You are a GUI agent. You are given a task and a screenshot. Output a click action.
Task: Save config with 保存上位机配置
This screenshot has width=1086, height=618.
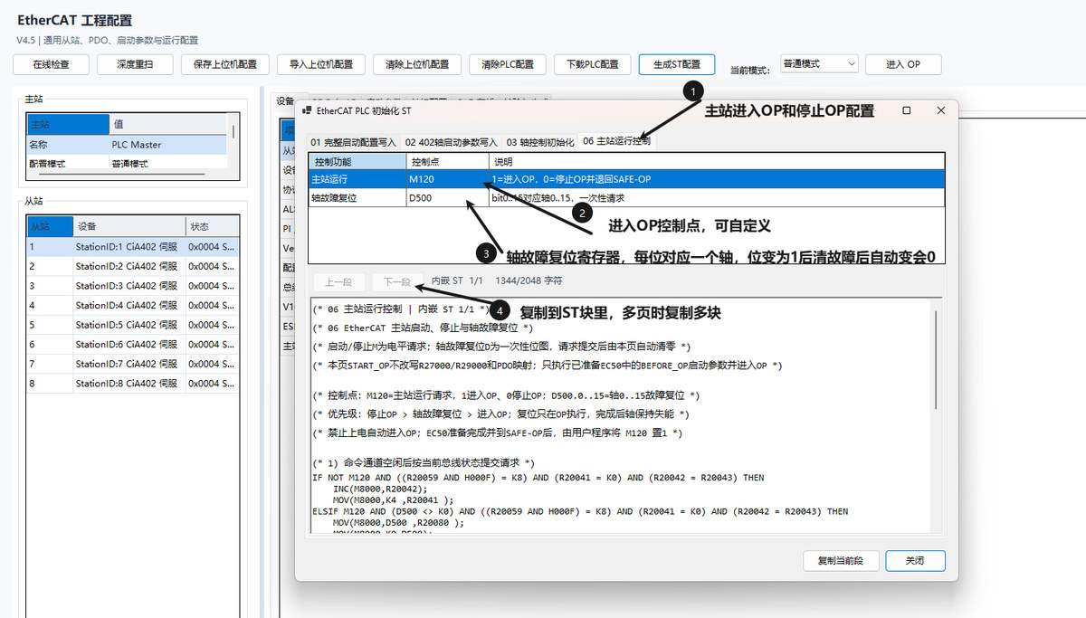point(225,64)
